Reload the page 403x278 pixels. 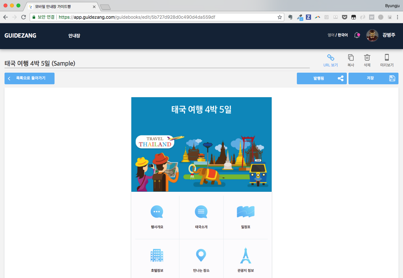[x=23, y=17]
